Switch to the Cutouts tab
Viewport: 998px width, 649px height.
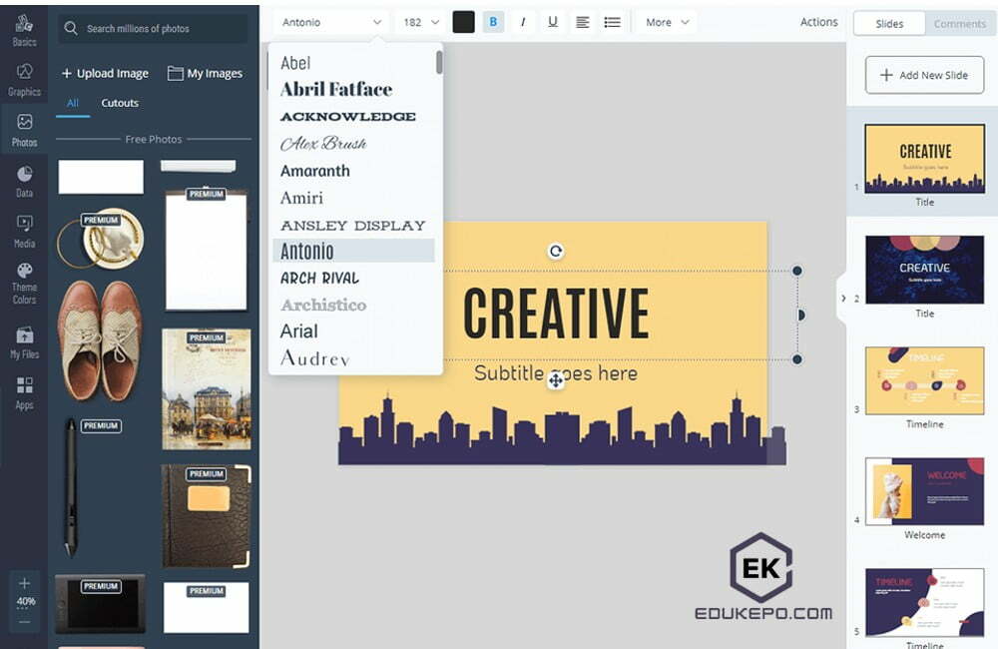pyautogui.click(x=120, y=103)
